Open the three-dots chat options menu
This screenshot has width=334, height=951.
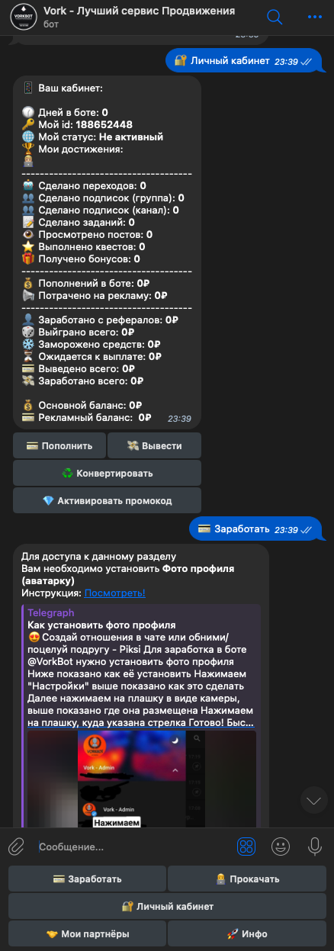[315, 17]
